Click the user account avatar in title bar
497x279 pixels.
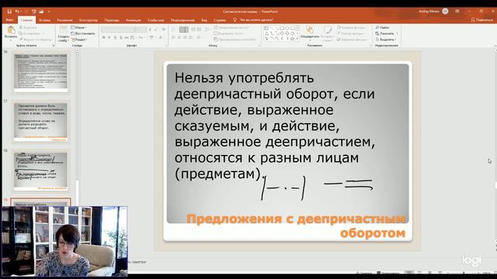[x=445, y=11]
